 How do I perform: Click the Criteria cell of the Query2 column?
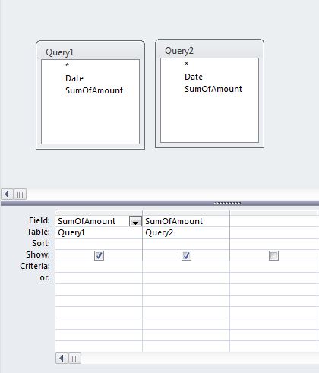pos(186,267)
